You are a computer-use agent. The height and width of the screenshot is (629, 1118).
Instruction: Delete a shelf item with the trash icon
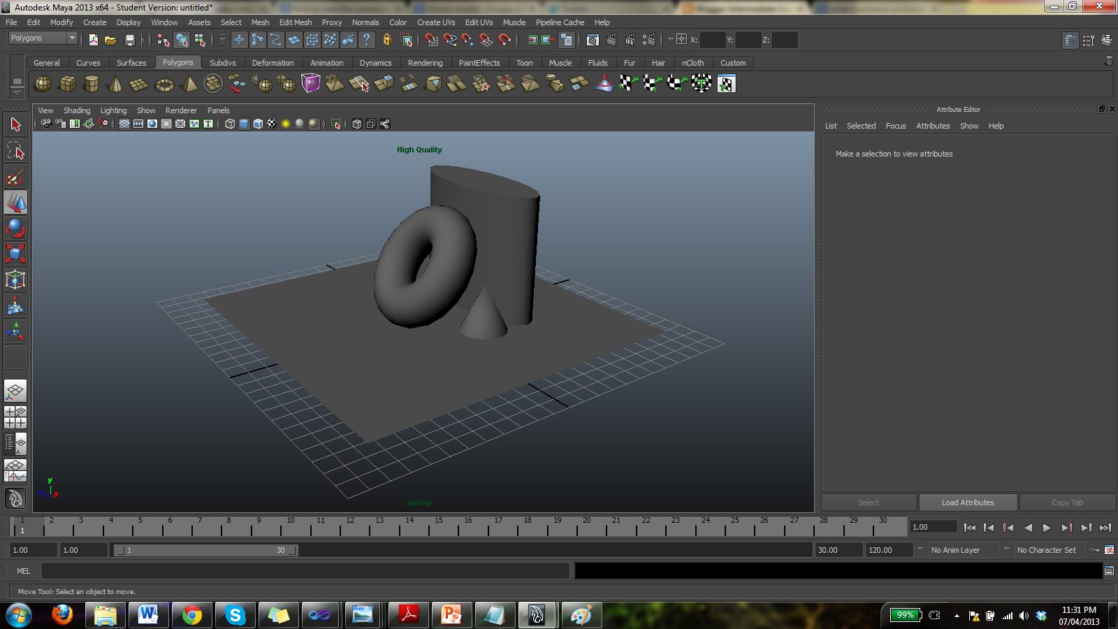(x=1108, y=62)
